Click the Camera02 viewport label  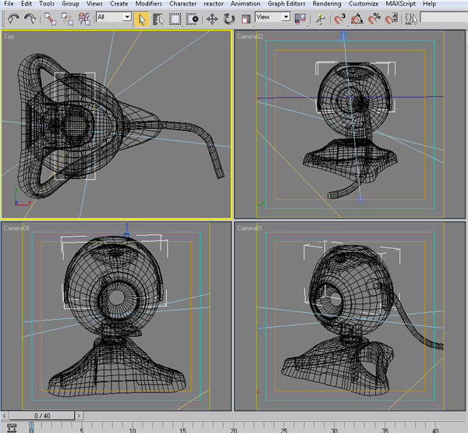click(x=250, y=37)
